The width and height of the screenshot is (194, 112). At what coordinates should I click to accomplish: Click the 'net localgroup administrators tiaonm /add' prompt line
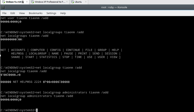pos(54,93)
